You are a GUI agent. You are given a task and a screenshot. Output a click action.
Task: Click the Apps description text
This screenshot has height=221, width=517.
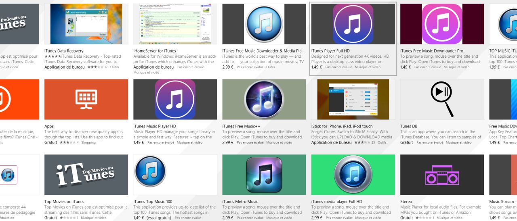pos(84,134)
